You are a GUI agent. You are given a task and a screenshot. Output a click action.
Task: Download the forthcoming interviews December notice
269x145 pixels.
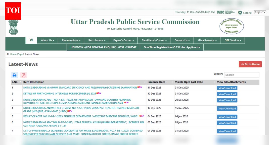click(227, 94)
